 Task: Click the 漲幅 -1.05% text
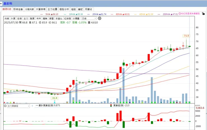click(79, 23)
